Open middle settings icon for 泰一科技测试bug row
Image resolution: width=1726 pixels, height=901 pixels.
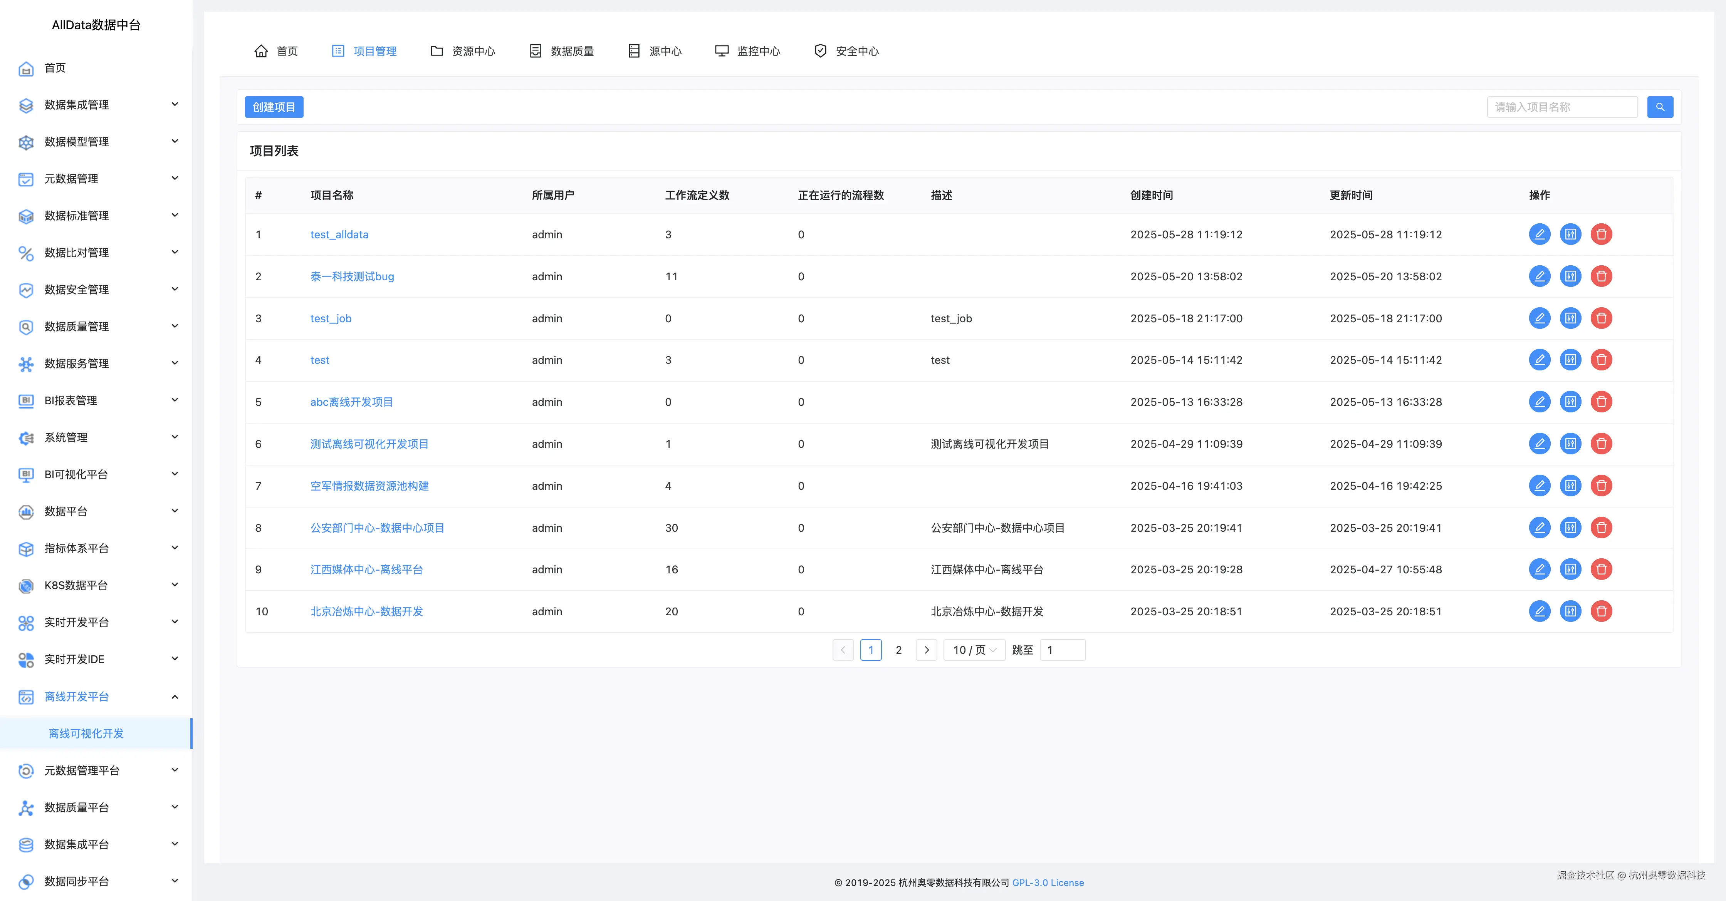1570,276
